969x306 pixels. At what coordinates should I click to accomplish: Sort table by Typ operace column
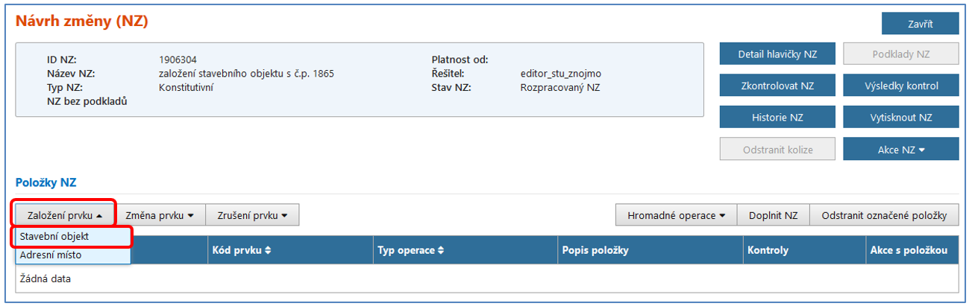pos(410,251)
